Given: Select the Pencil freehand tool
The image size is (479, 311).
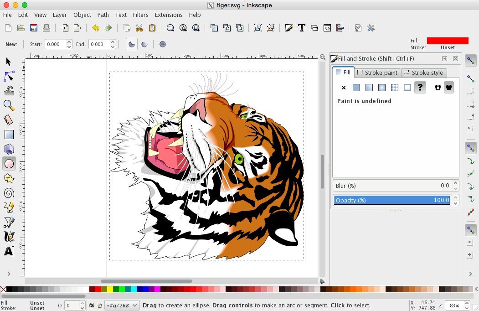Looking at the screenshot, I should click(9, 207).
